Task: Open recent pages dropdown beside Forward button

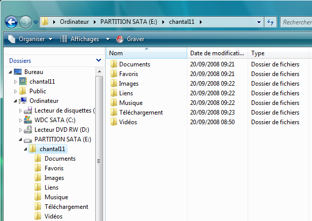Action: (x=36, y=22)
